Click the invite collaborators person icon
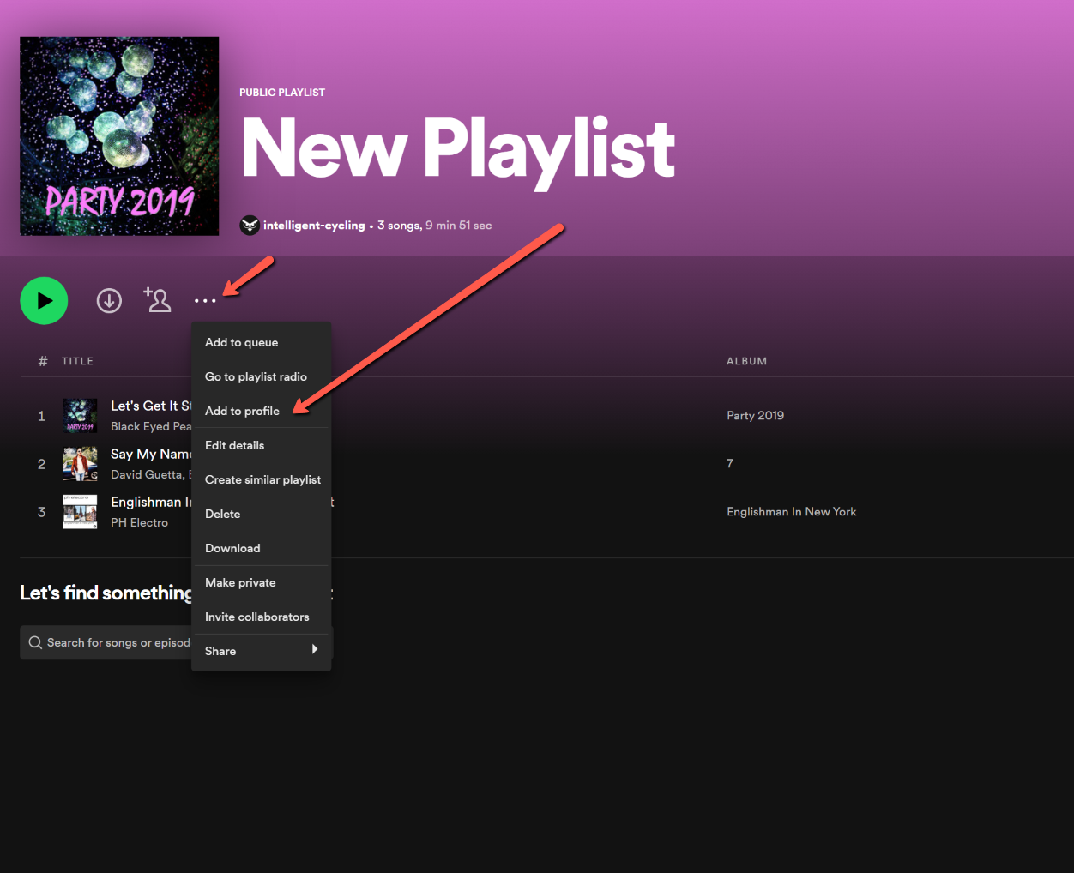The width and height of the screenshot is (1074, 873). point(158,300)
